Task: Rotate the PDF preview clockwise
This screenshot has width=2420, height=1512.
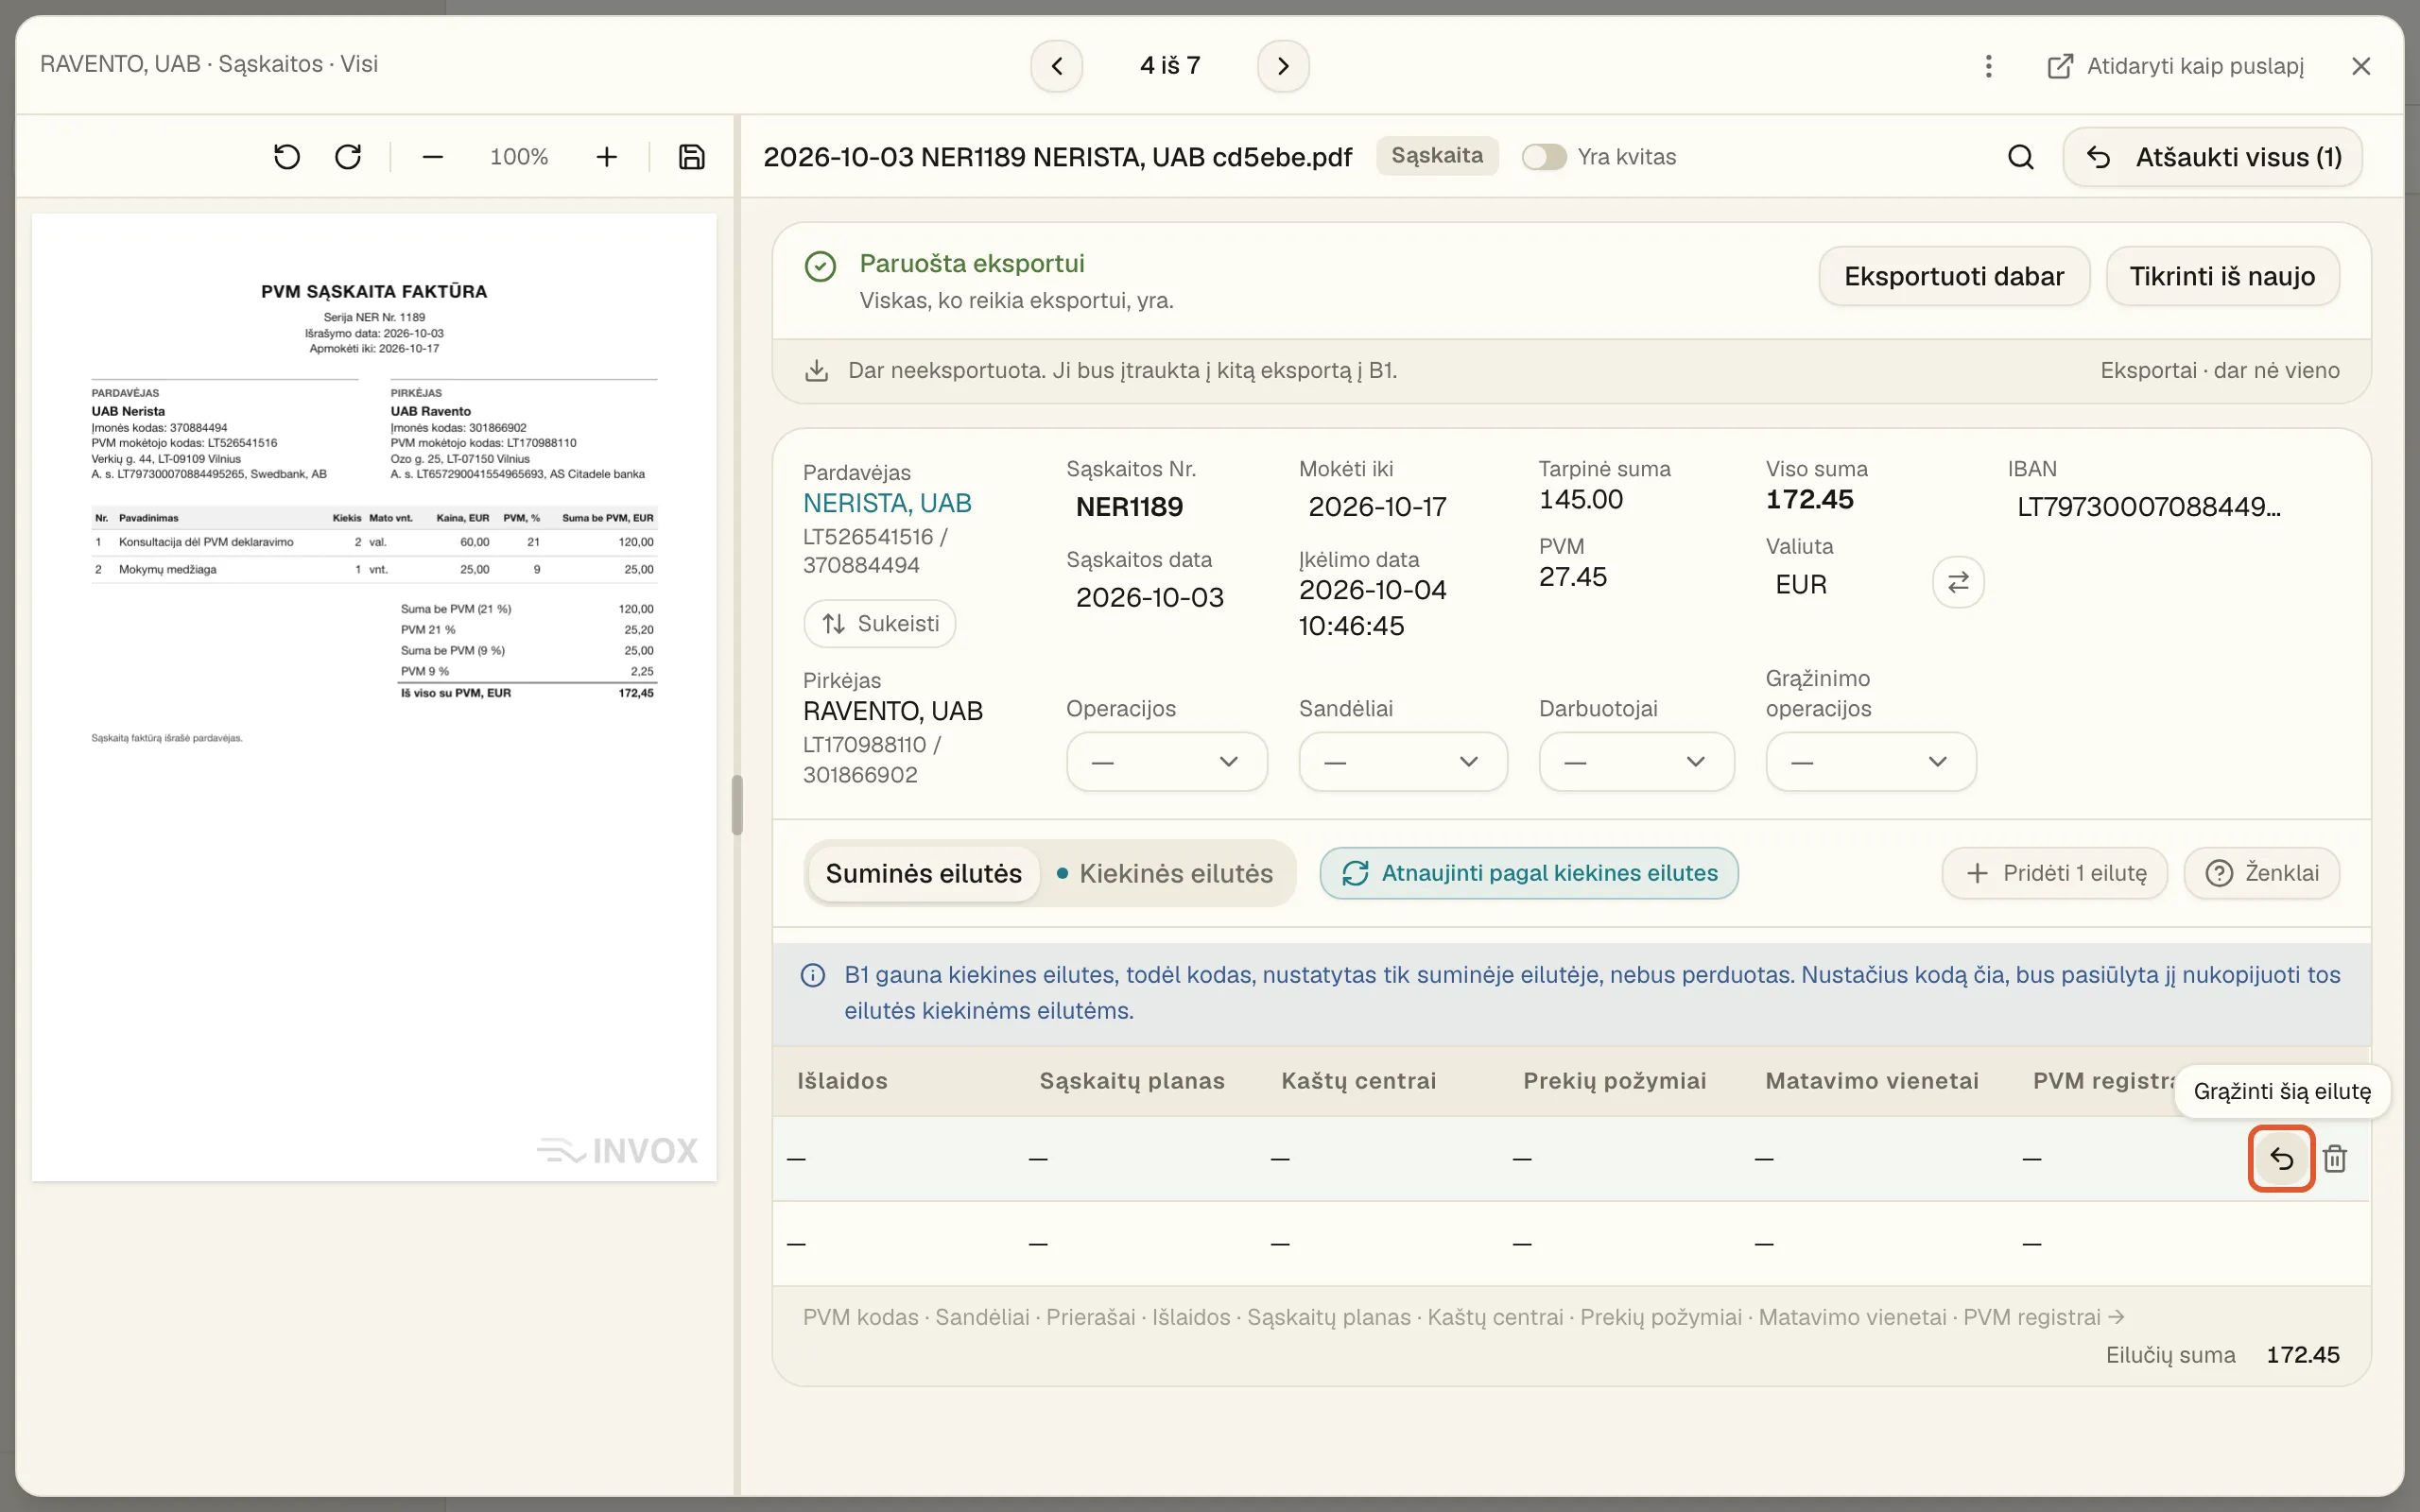Action: click(x=348, y=157)
